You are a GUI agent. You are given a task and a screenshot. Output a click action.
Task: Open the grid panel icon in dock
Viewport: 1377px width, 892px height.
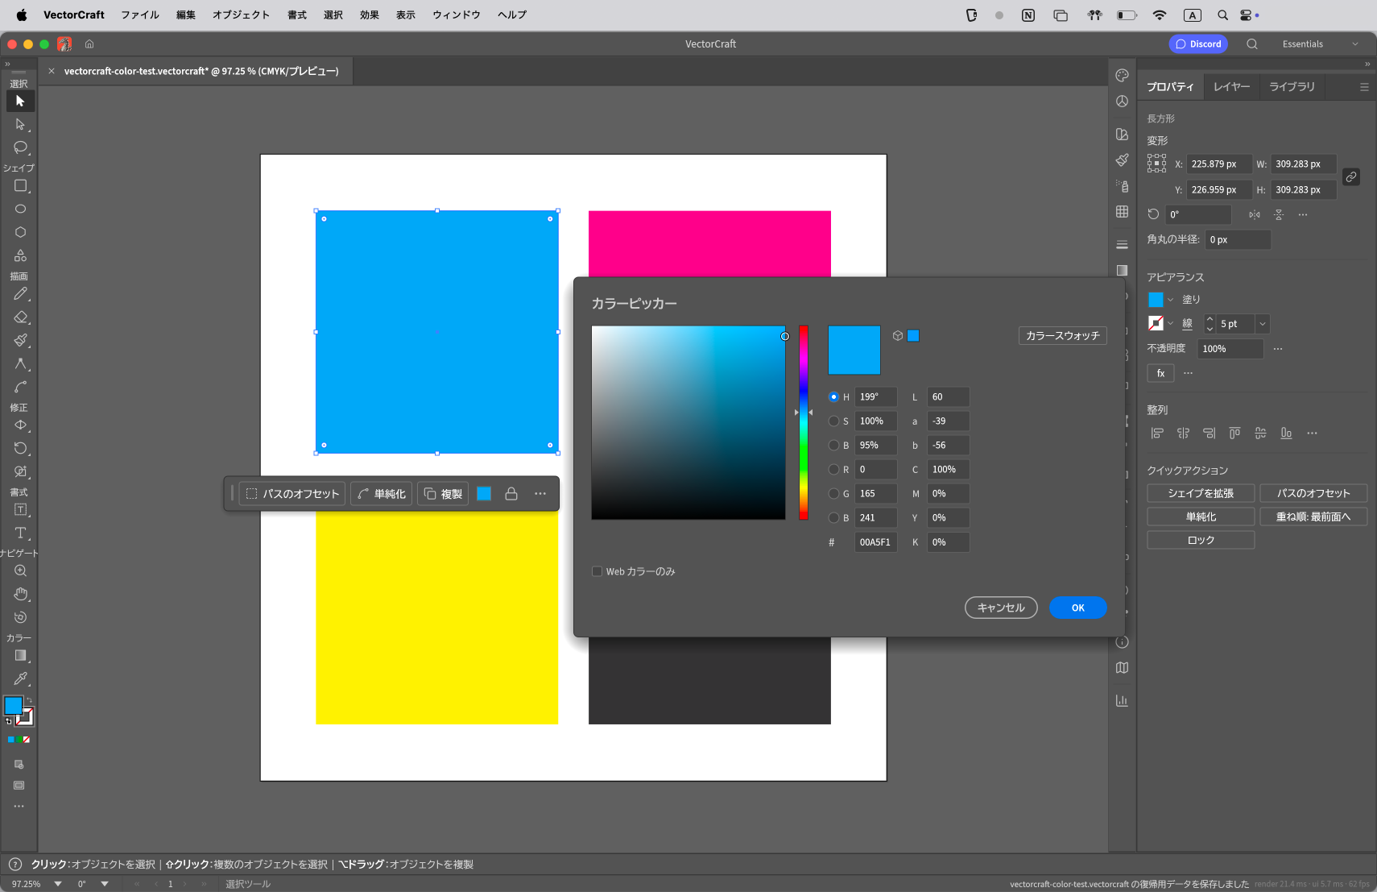[1122, 212]
